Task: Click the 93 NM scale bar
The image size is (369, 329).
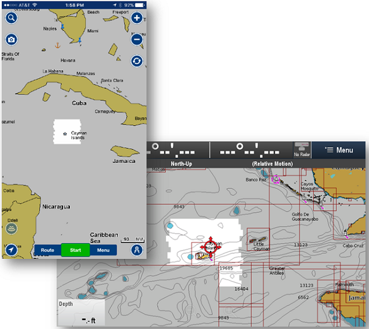Action: click(132, 240)
